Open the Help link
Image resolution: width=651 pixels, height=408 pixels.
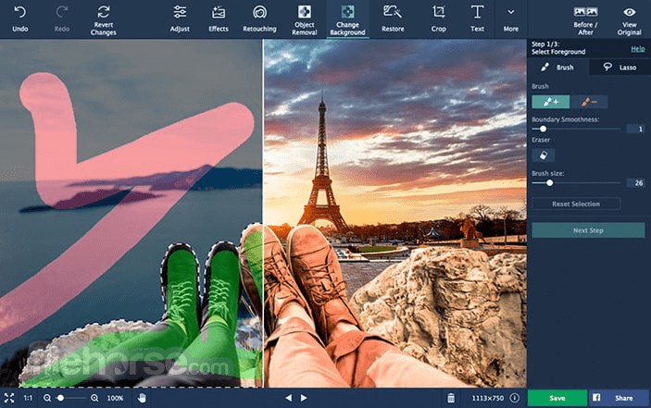(x=638, y=49)
